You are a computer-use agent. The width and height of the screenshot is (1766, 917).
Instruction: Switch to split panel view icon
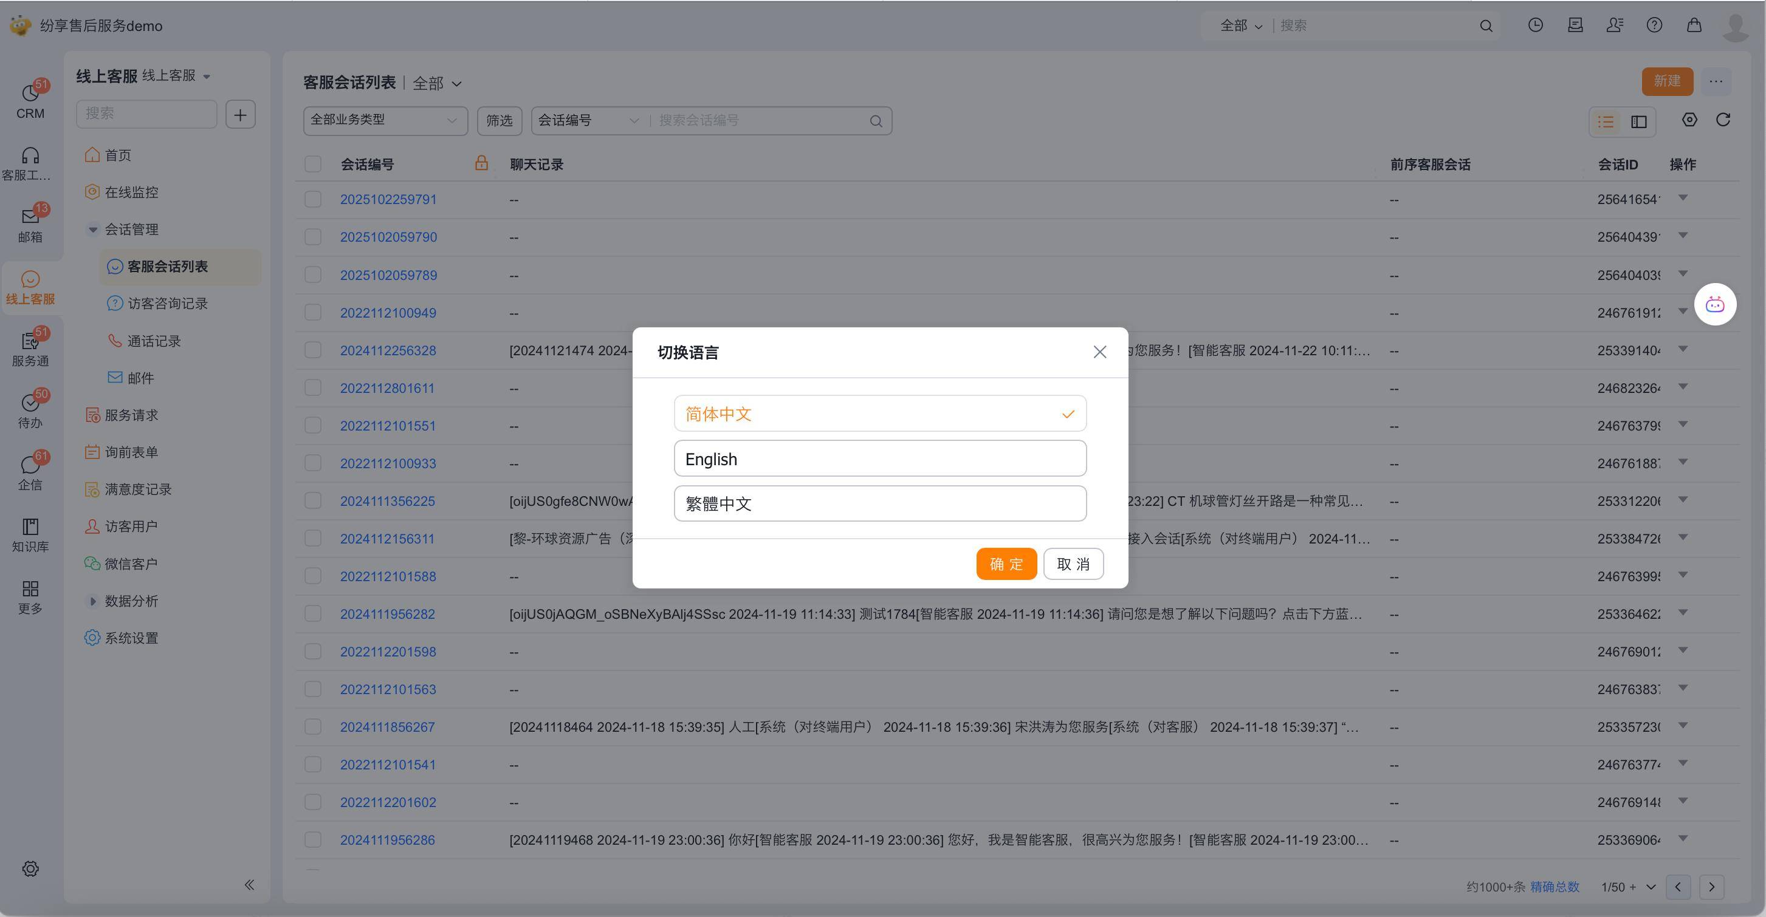coord(1638,122)
